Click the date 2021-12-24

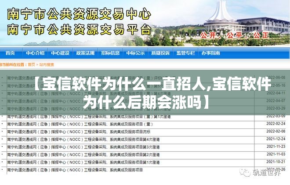[276, 139]
